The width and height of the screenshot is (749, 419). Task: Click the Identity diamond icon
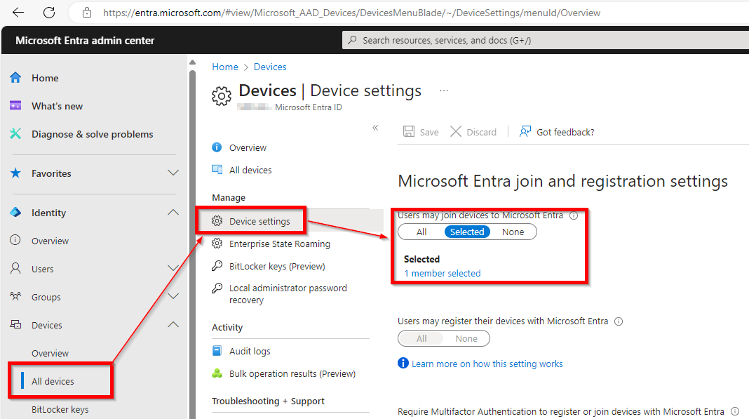[15, 213]
